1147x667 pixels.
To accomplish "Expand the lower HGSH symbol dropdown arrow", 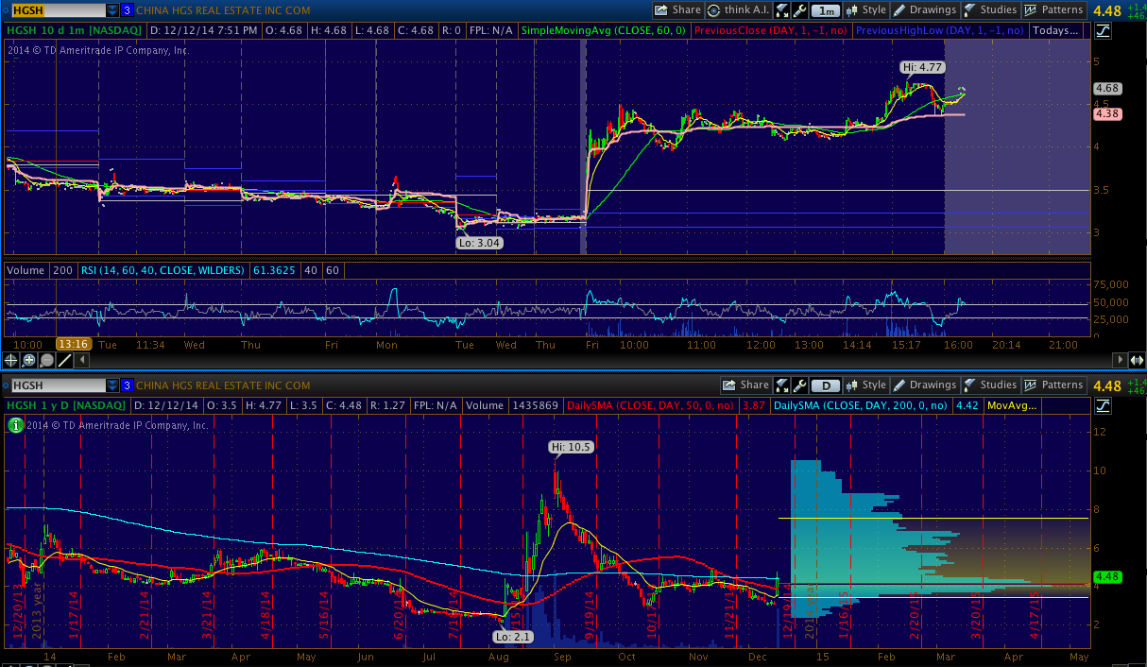I will [x=111, y=385].
